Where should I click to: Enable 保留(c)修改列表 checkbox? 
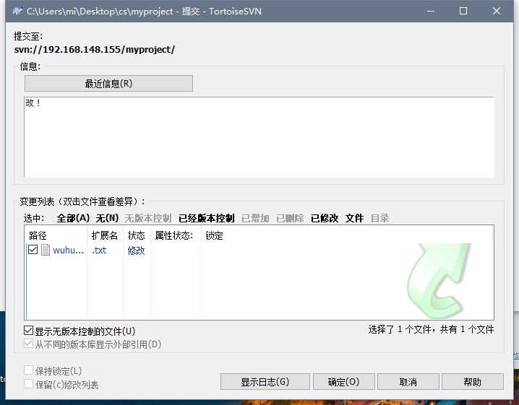(28, 384)
